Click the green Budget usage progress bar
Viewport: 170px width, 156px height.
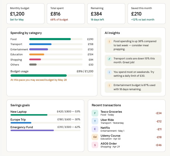(39, 76)
